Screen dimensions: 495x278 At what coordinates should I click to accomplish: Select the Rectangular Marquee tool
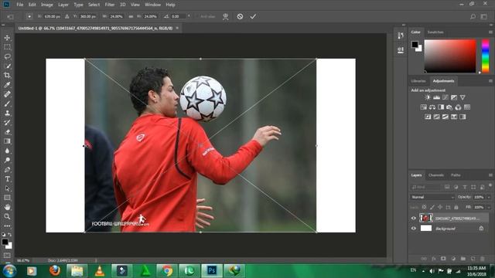click(7, 47)
